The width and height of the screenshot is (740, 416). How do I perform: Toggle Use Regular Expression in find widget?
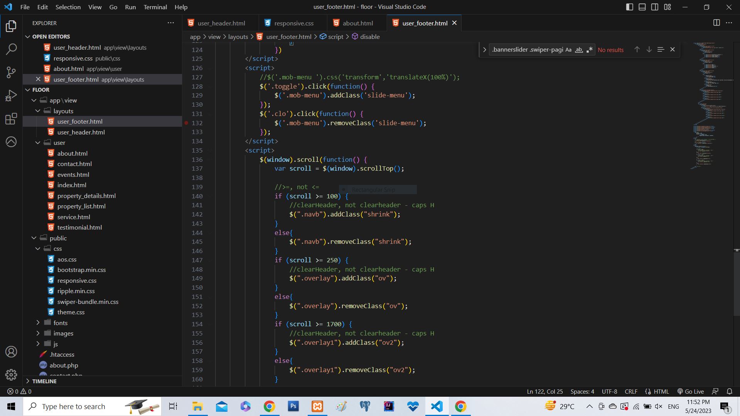[589, 50]
